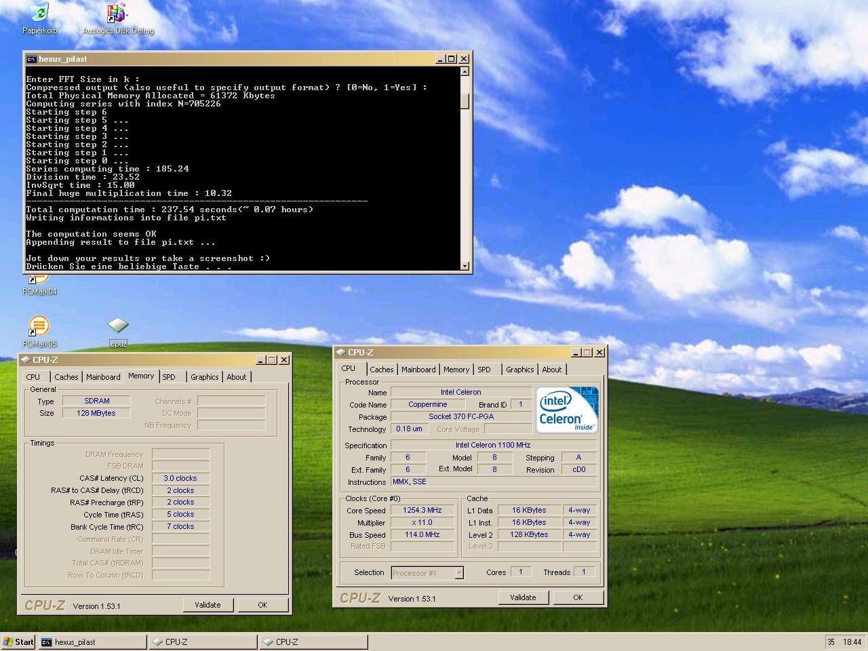Click the cD0 revision field
Viewport: 868px width, 651px height.
click(x=579, y=469)
